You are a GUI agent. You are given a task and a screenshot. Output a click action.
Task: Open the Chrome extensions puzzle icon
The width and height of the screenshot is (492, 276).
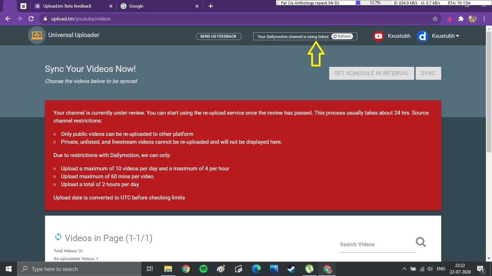(461, 19)
